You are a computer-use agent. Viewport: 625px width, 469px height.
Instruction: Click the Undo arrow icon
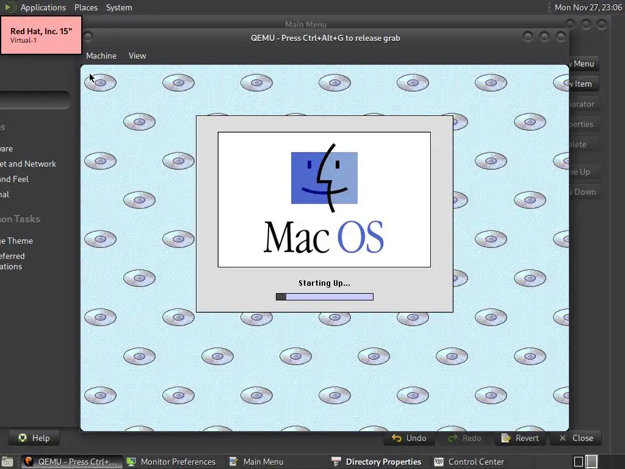(397, 438)
